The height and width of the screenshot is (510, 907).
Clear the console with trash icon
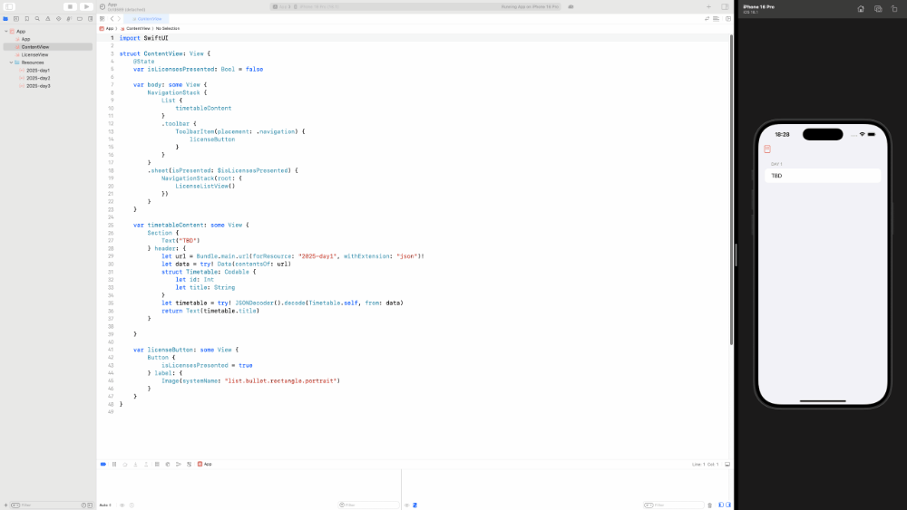point(710,505)
